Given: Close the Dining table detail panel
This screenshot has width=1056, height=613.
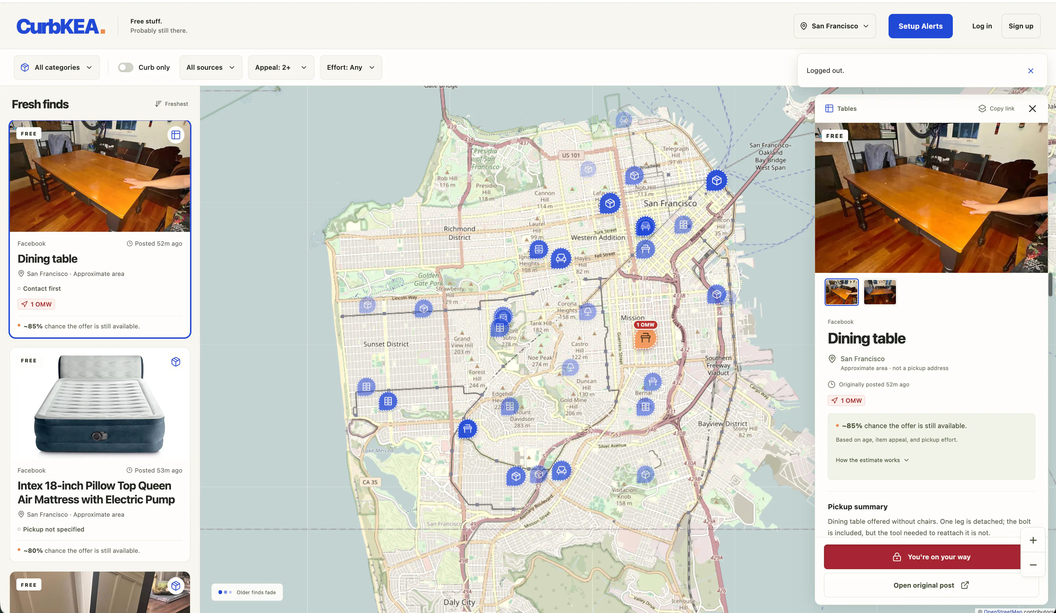Looking at the screenshot, I should 1032,108.
